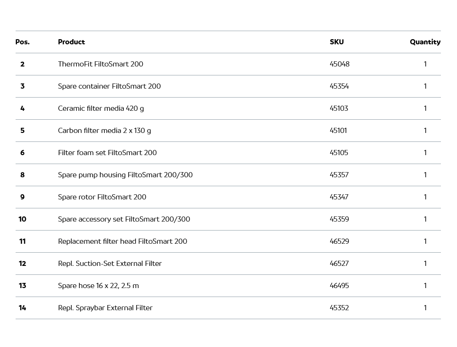Click the SKU column header

coord(336,42)
